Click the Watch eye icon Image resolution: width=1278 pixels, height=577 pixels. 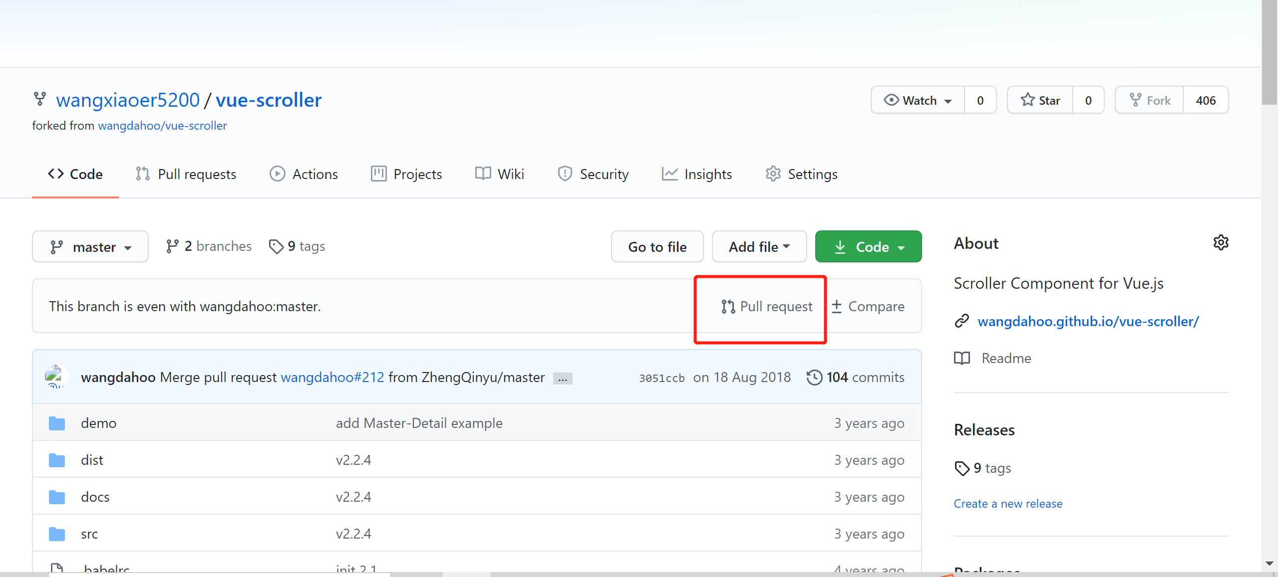(x=891, y=100)
